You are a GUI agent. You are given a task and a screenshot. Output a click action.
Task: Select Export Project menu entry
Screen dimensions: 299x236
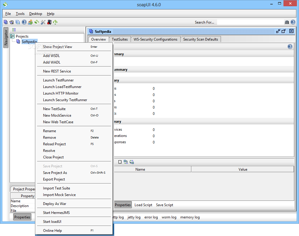click(74, 179)
